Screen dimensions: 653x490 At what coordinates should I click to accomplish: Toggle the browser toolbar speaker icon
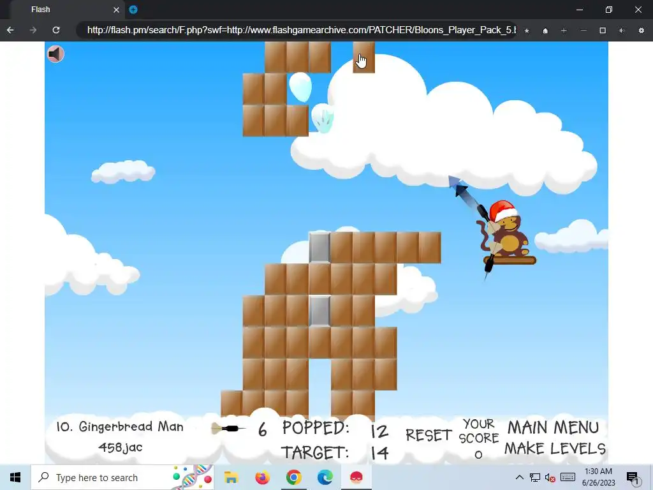(x=622, y=31)
